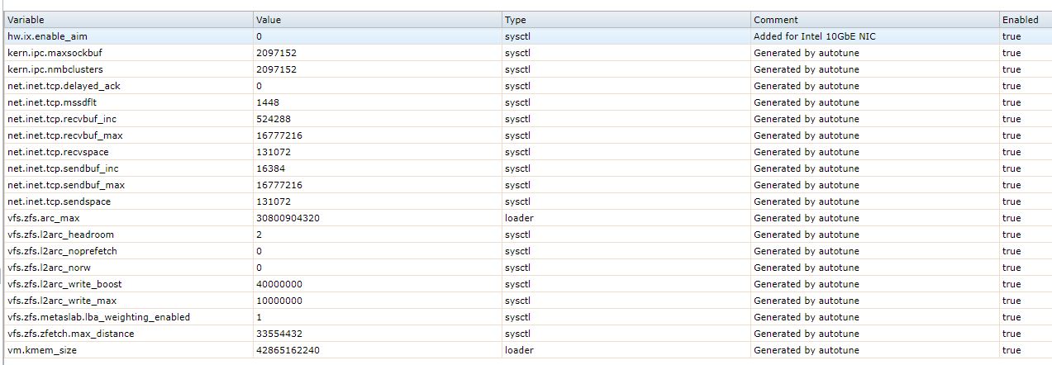Click 131072 in the recvspace row
The width and height of the screenshot is (1052, 365).
click(274, 152)
